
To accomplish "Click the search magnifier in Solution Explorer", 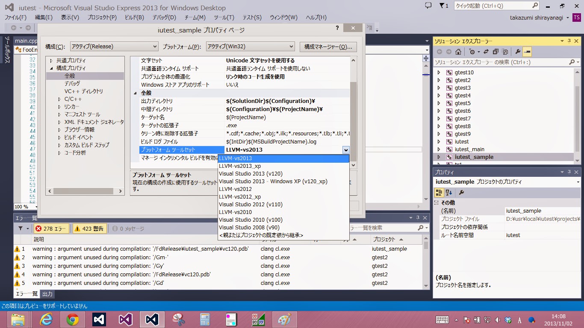I will tap(572, 62).
